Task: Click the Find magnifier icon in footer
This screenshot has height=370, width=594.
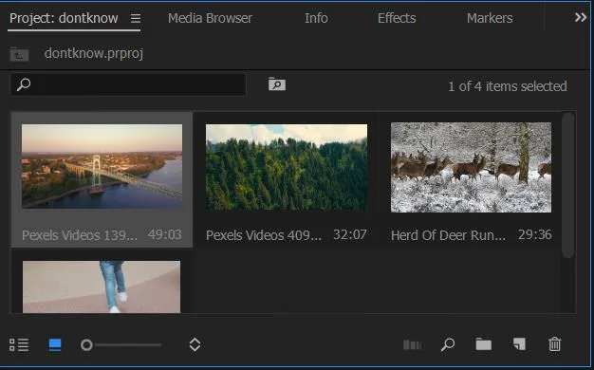Action: 448,344
